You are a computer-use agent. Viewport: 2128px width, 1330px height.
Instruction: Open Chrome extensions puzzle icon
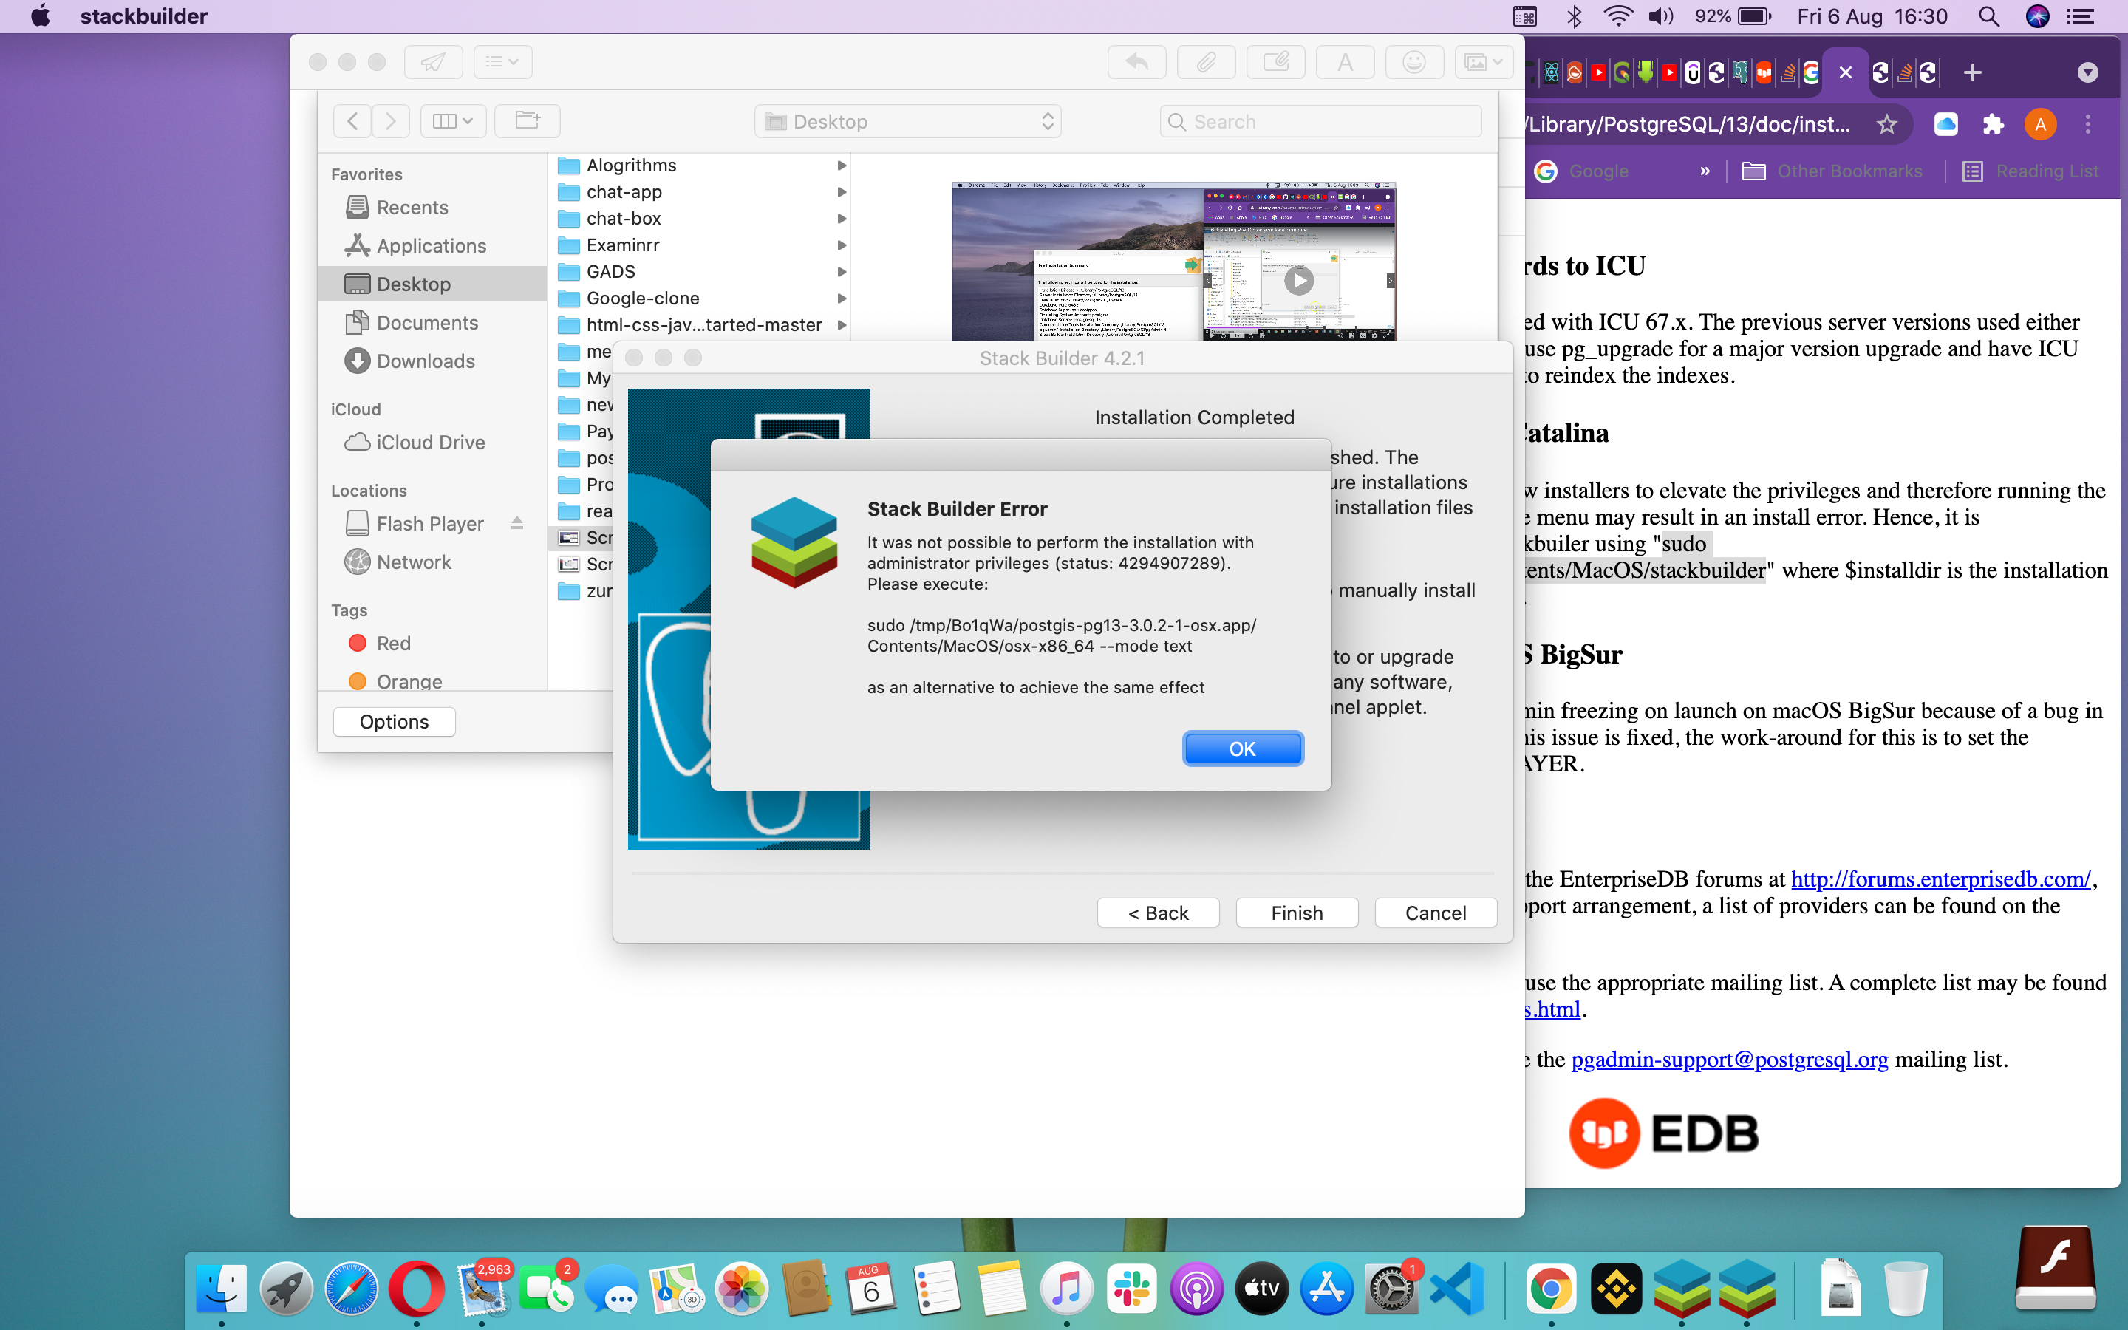pyautogui.click(x=1993, y=124)
